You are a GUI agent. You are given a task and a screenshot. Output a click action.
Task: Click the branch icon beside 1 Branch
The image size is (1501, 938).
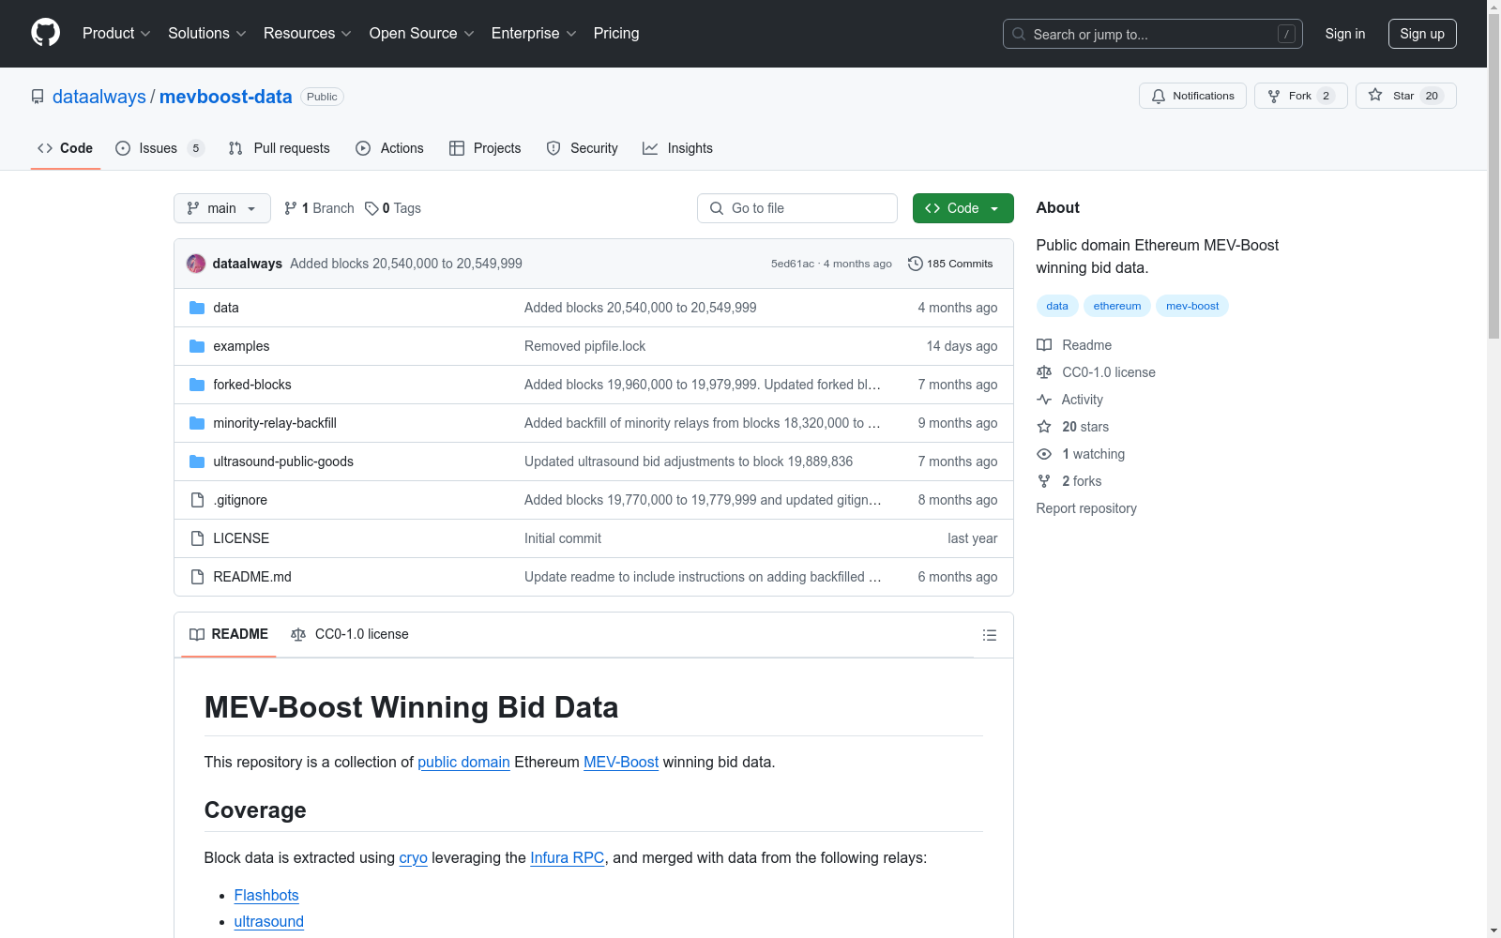click(x=291, y=208)
